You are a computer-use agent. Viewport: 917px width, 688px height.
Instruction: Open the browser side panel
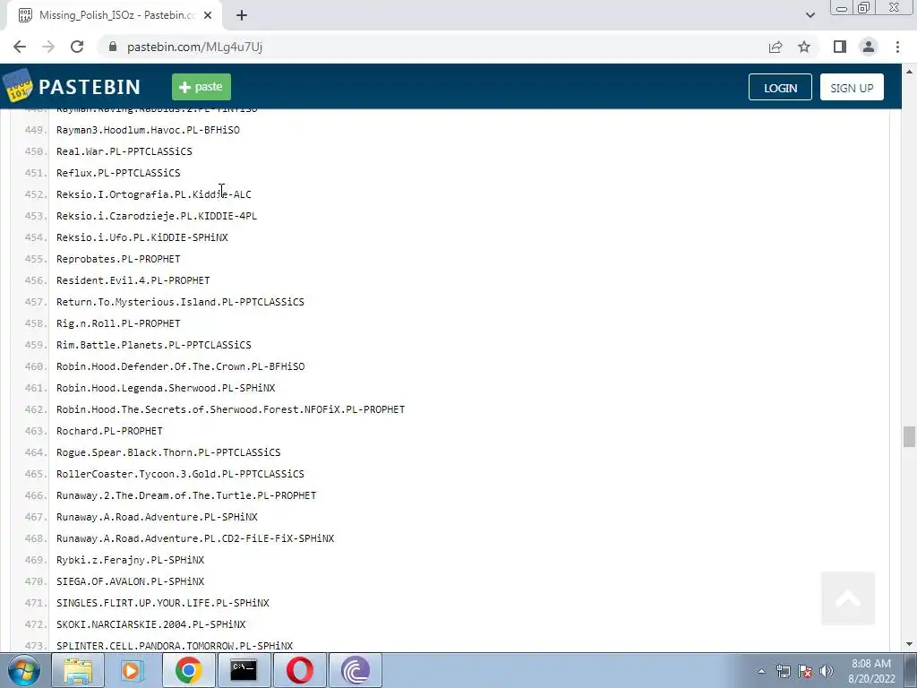point(840,47)
